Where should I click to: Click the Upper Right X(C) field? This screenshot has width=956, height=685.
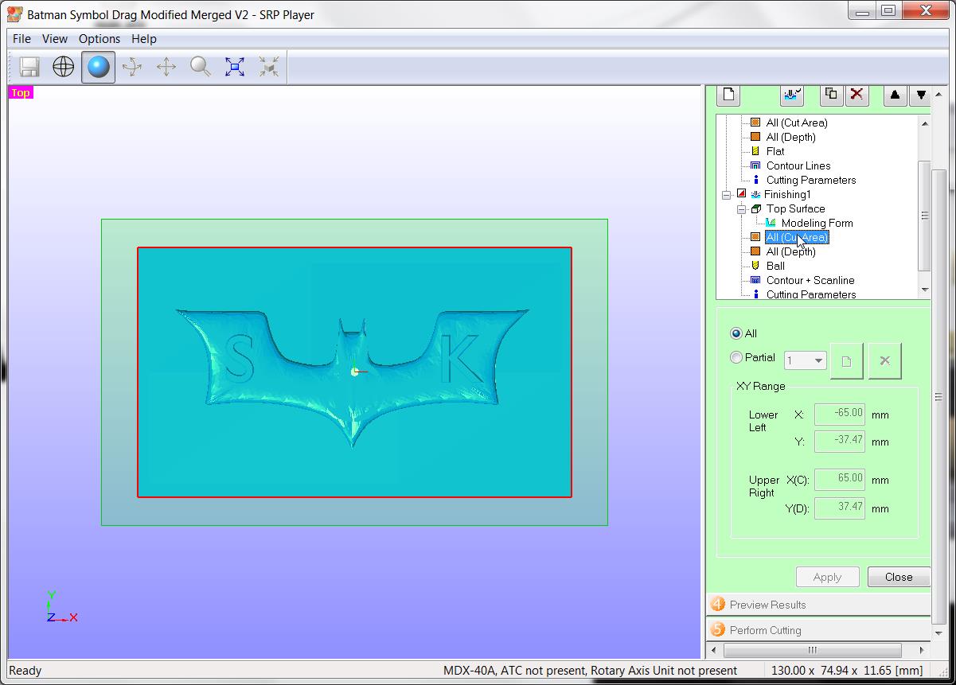coord(840,479)
